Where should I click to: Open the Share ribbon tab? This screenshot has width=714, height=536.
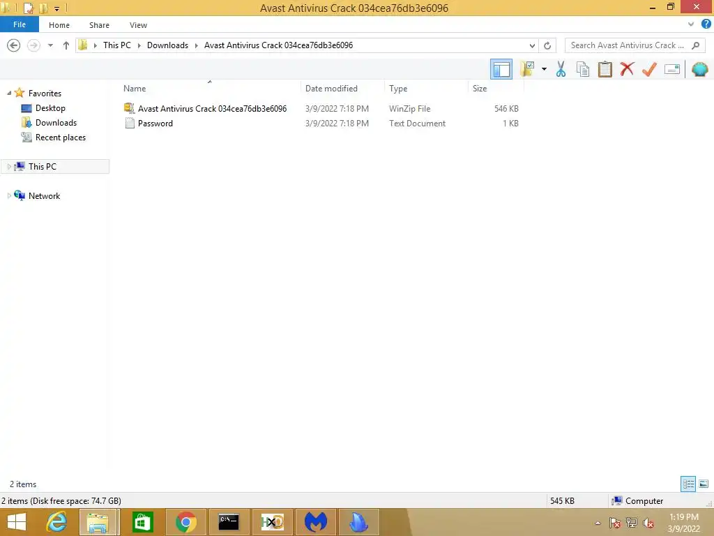coord(99,25)
